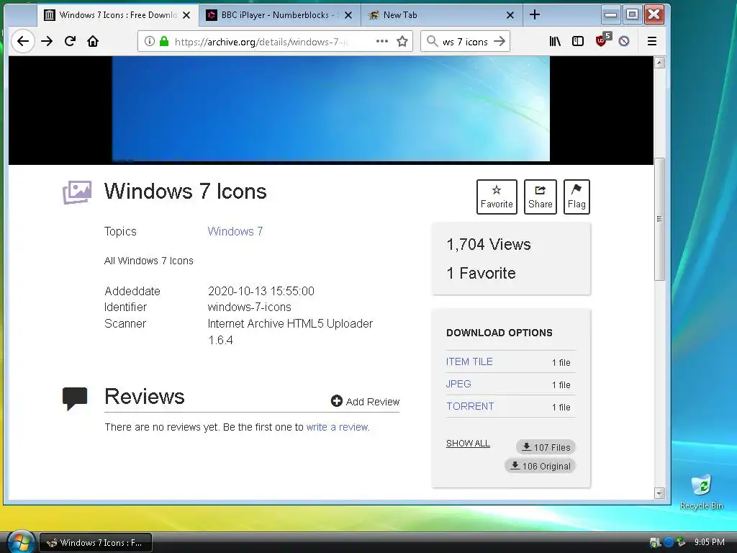Submit search with the arrow button
This screenshot has width=737, height=553.
point(499,41)
